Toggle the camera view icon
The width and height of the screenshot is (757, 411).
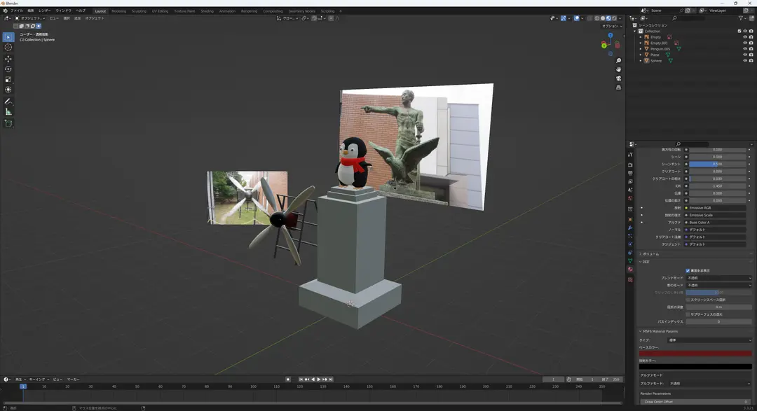618,78
